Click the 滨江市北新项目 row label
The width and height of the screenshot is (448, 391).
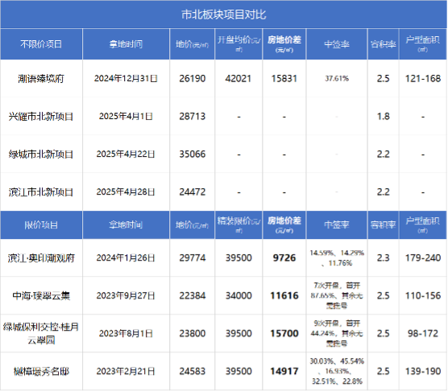(41, 192)
